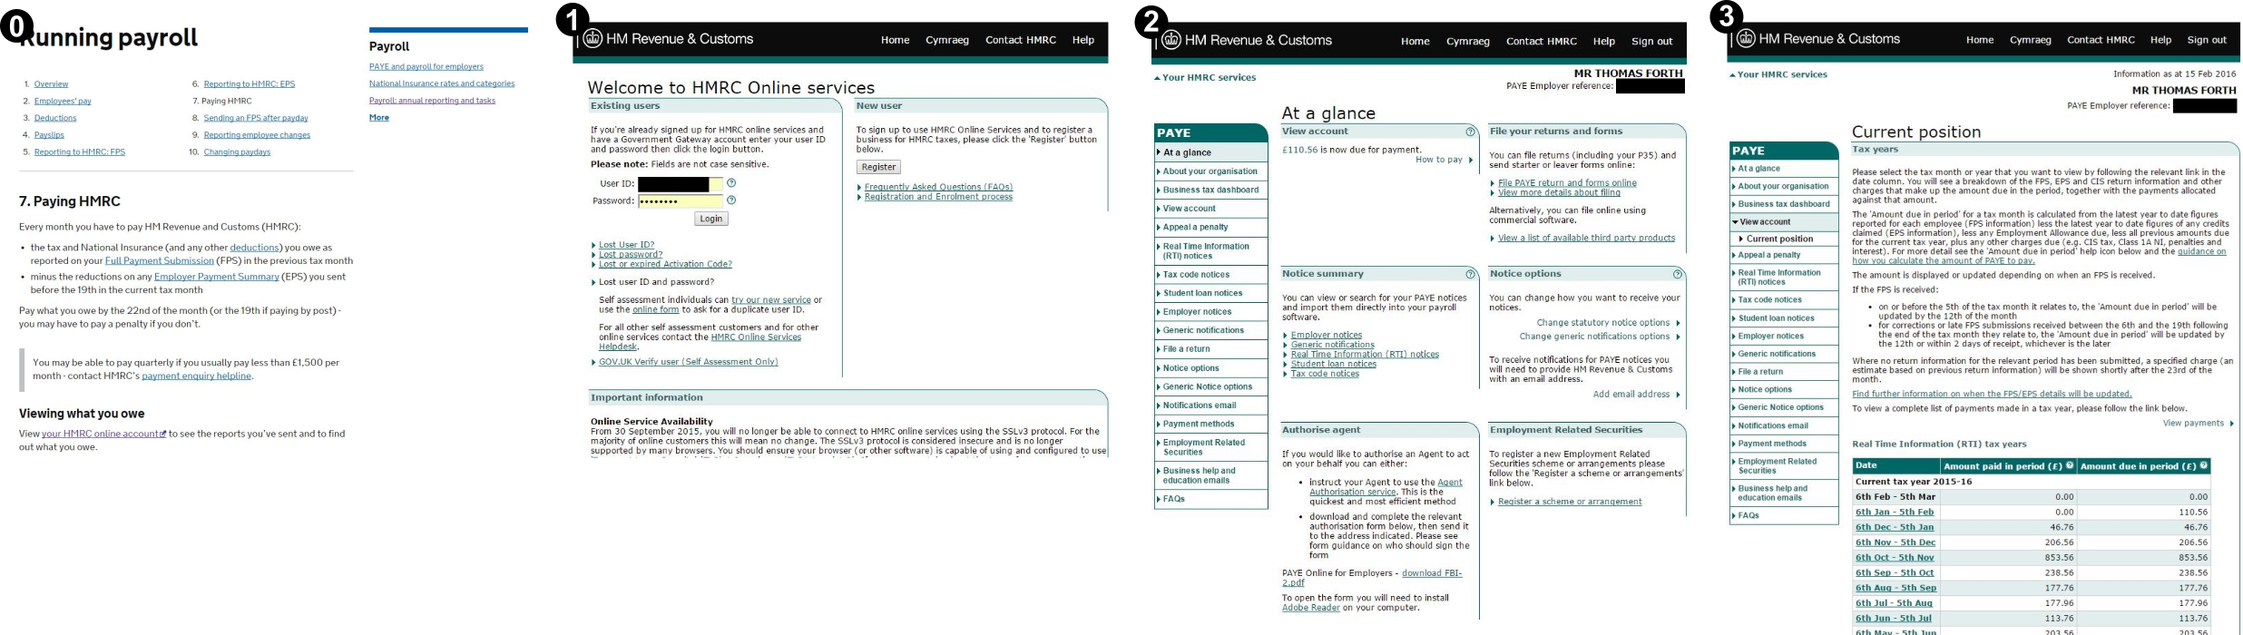Click the '6th Feb - 5th Mar' date cell

[1895, 497]
